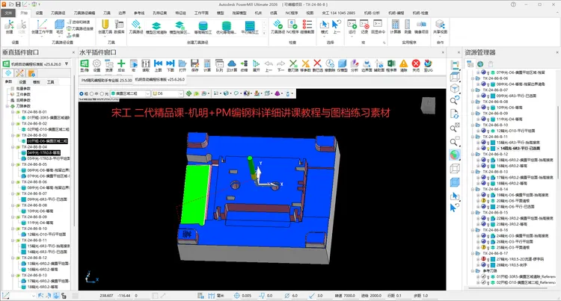Click the 等高精加工 toolpath icon
The height and width of the screenshot is (301, 561).
point(201,25)
